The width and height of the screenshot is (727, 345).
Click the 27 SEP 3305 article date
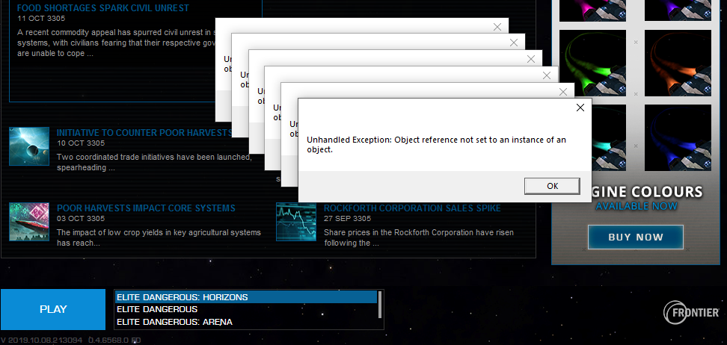coord(347,219)
